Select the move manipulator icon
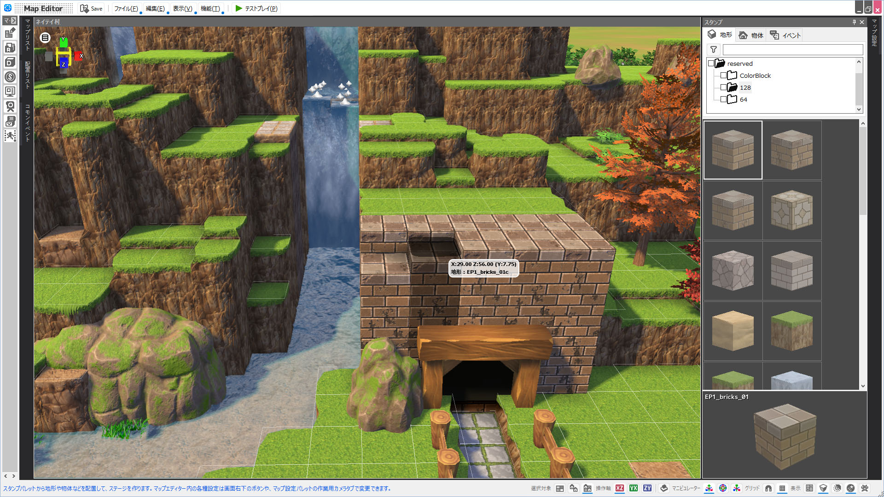Viewport: 884px width, 497px height. coord(709,488)
